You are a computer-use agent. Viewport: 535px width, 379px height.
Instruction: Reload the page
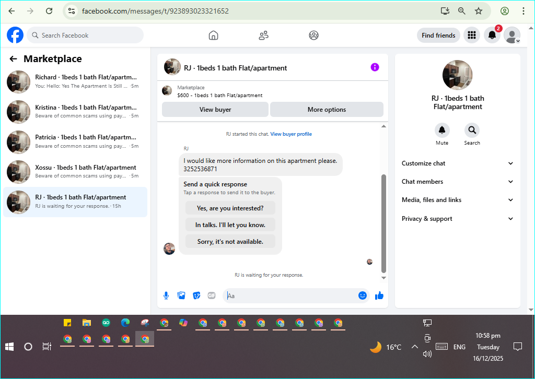click(49, 11)
